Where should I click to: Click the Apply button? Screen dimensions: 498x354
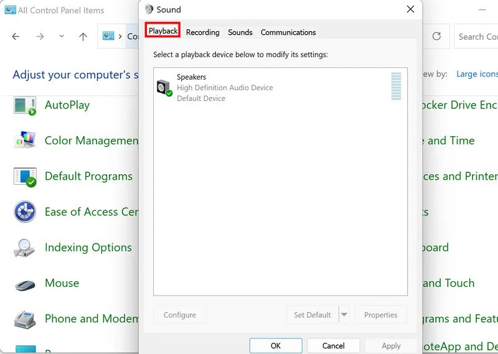391,346
